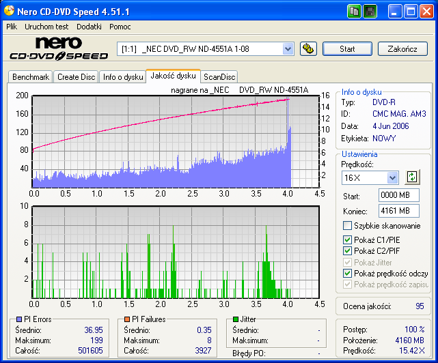Screen dimensions: 438x363
Task: Click the quality score value 95
Action: click(x=420, y=306)
